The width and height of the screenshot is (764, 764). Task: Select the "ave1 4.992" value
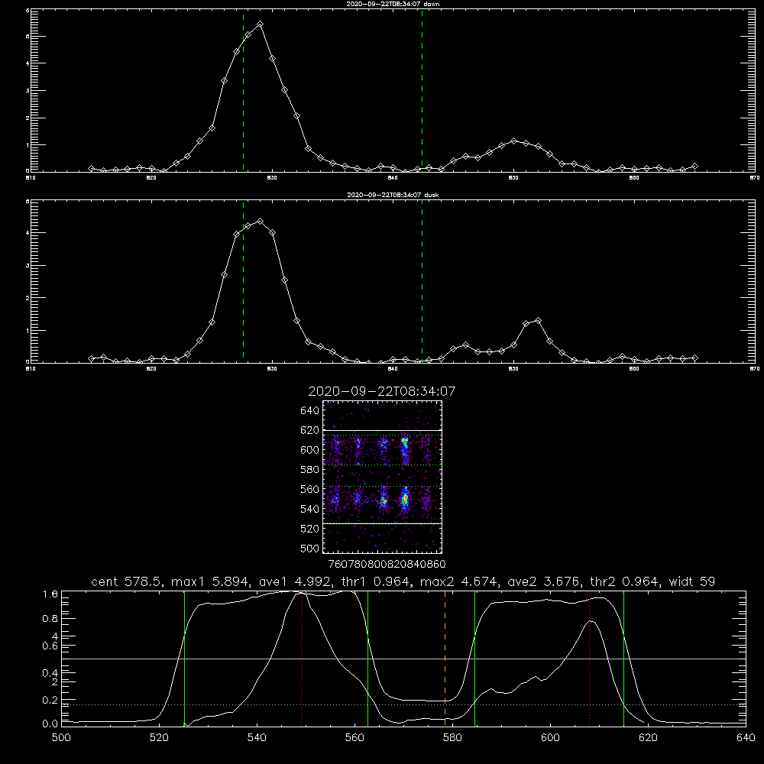click(x=298, y=581)
